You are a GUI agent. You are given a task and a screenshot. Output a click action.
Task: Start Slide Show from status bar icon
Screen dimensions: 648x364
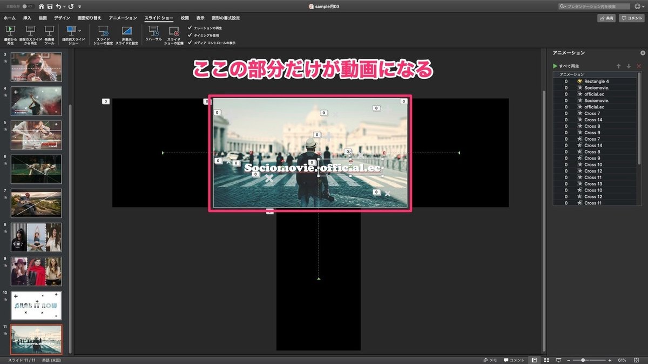click(559, 360)
